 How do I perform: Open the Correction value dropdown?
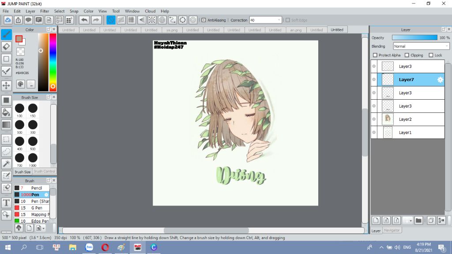click(265, 20)
